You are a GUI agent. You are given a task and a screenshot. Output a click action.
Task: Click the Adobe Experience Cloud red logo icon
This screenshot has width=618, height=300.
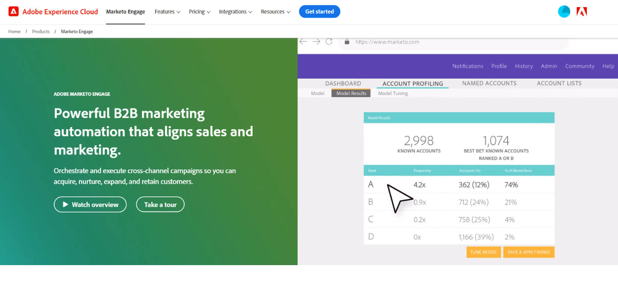(x=14, y=12)
